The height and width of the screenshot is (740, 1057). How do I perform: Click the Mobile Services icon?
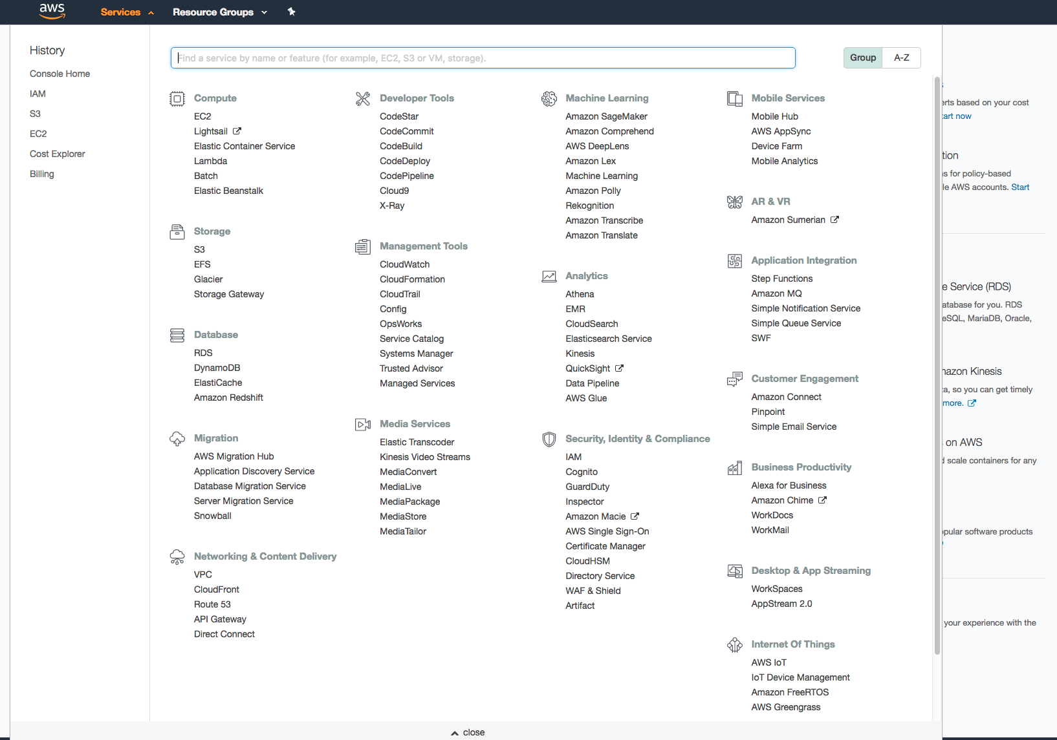pyautogui.click(x=735, y=98)
